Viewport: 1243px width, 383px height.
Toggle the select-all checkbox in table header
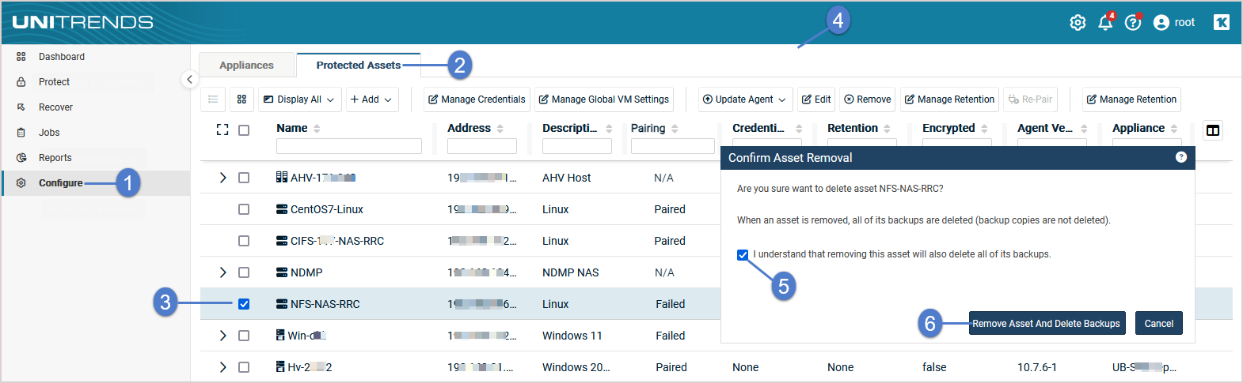tap(244, 130)
